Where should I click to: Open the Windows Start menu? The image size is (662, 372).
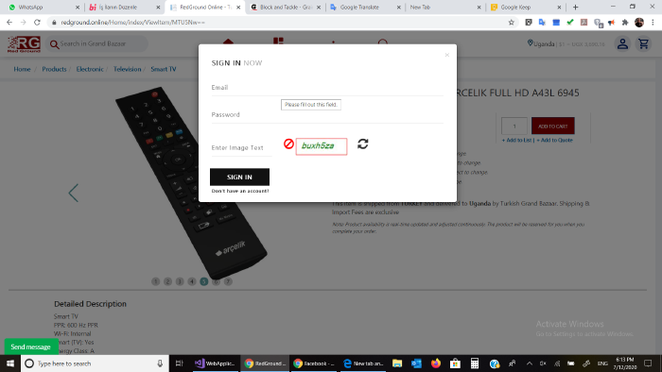(10, 364)
